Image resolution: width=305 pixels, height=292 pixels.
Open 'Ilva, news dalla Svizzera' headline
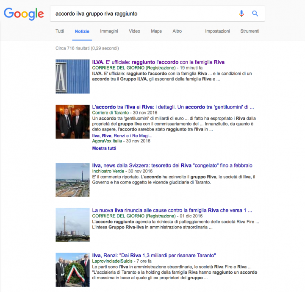pos(172,165)
